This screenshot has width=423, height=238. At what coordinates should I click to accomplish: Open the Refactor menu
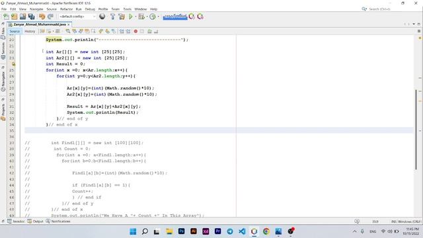click(66, 9)
